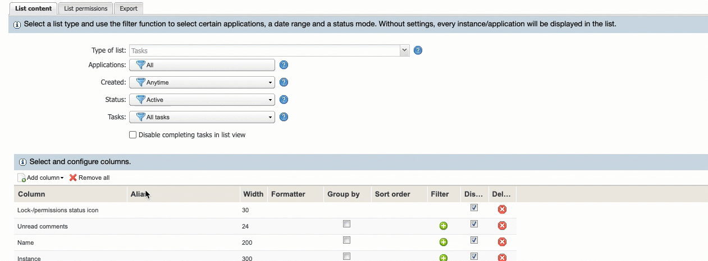This screenshot has height=261, width=708.
Task: Open the Status Active dropdown
Action: coord(202,100)
